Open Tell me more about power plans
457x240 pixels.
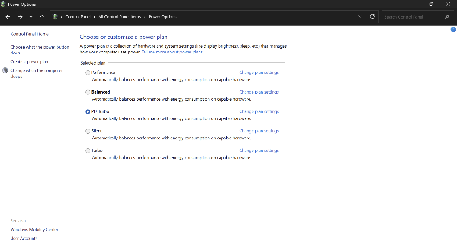[172, 52]
